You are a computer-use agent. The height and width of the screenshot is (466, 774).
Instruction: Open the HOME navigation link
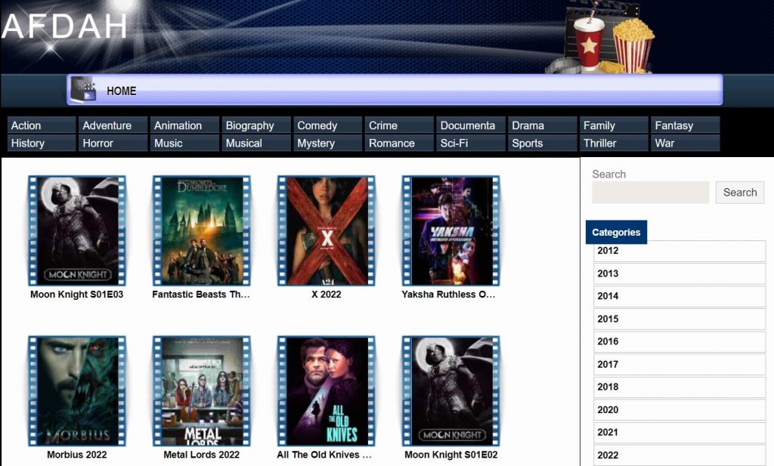122,91
